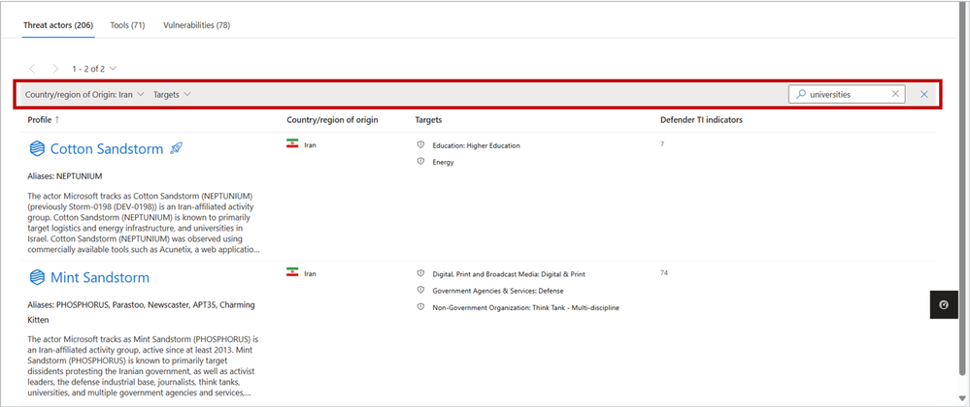Go to the next results page

coord(55,69)
